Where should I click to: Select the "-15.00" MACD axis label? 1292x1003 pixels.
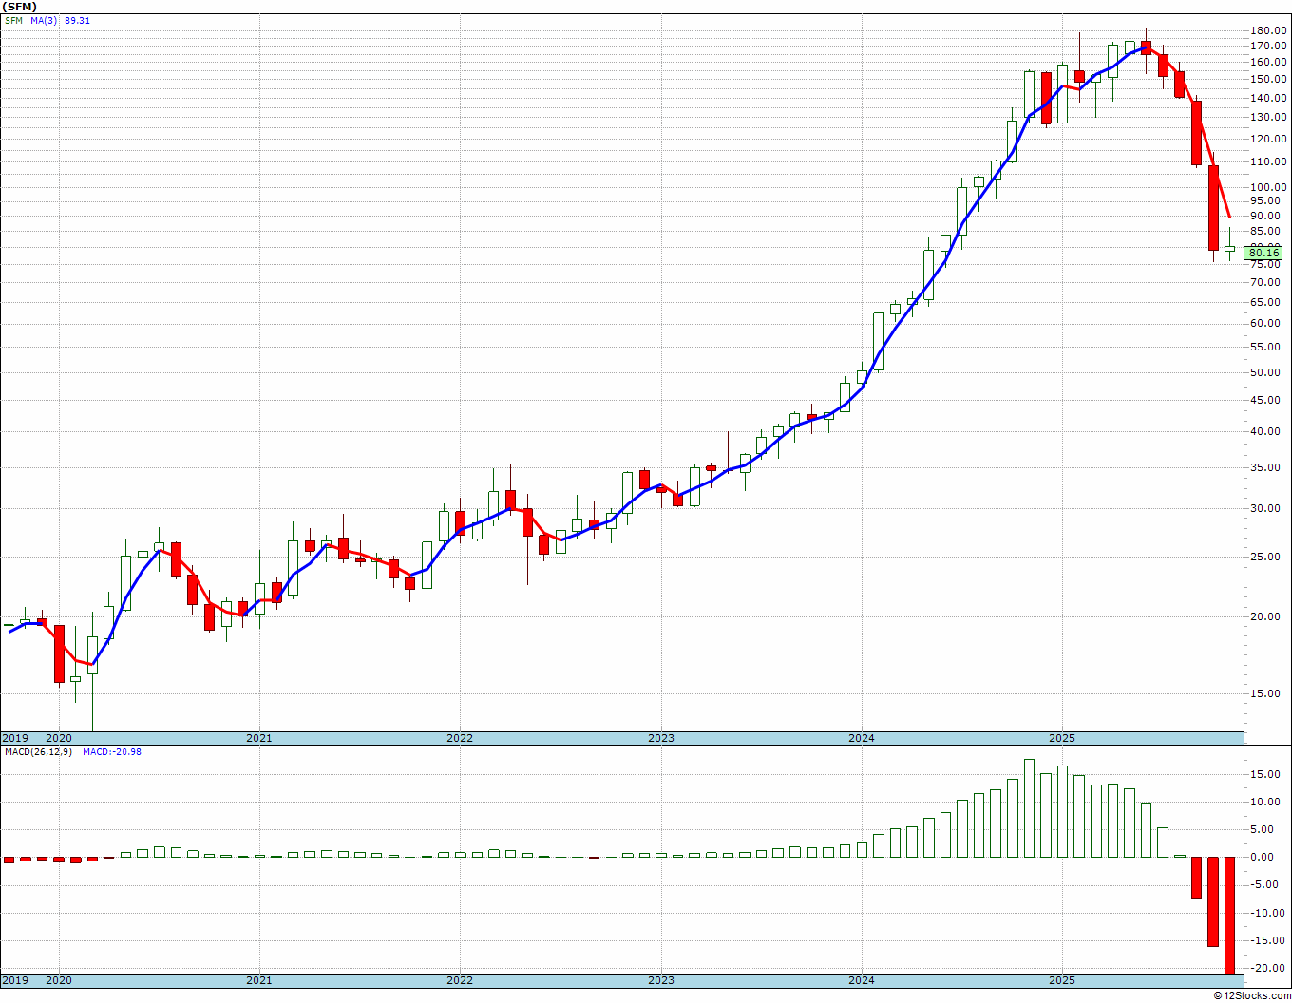tap(1268, 941)
